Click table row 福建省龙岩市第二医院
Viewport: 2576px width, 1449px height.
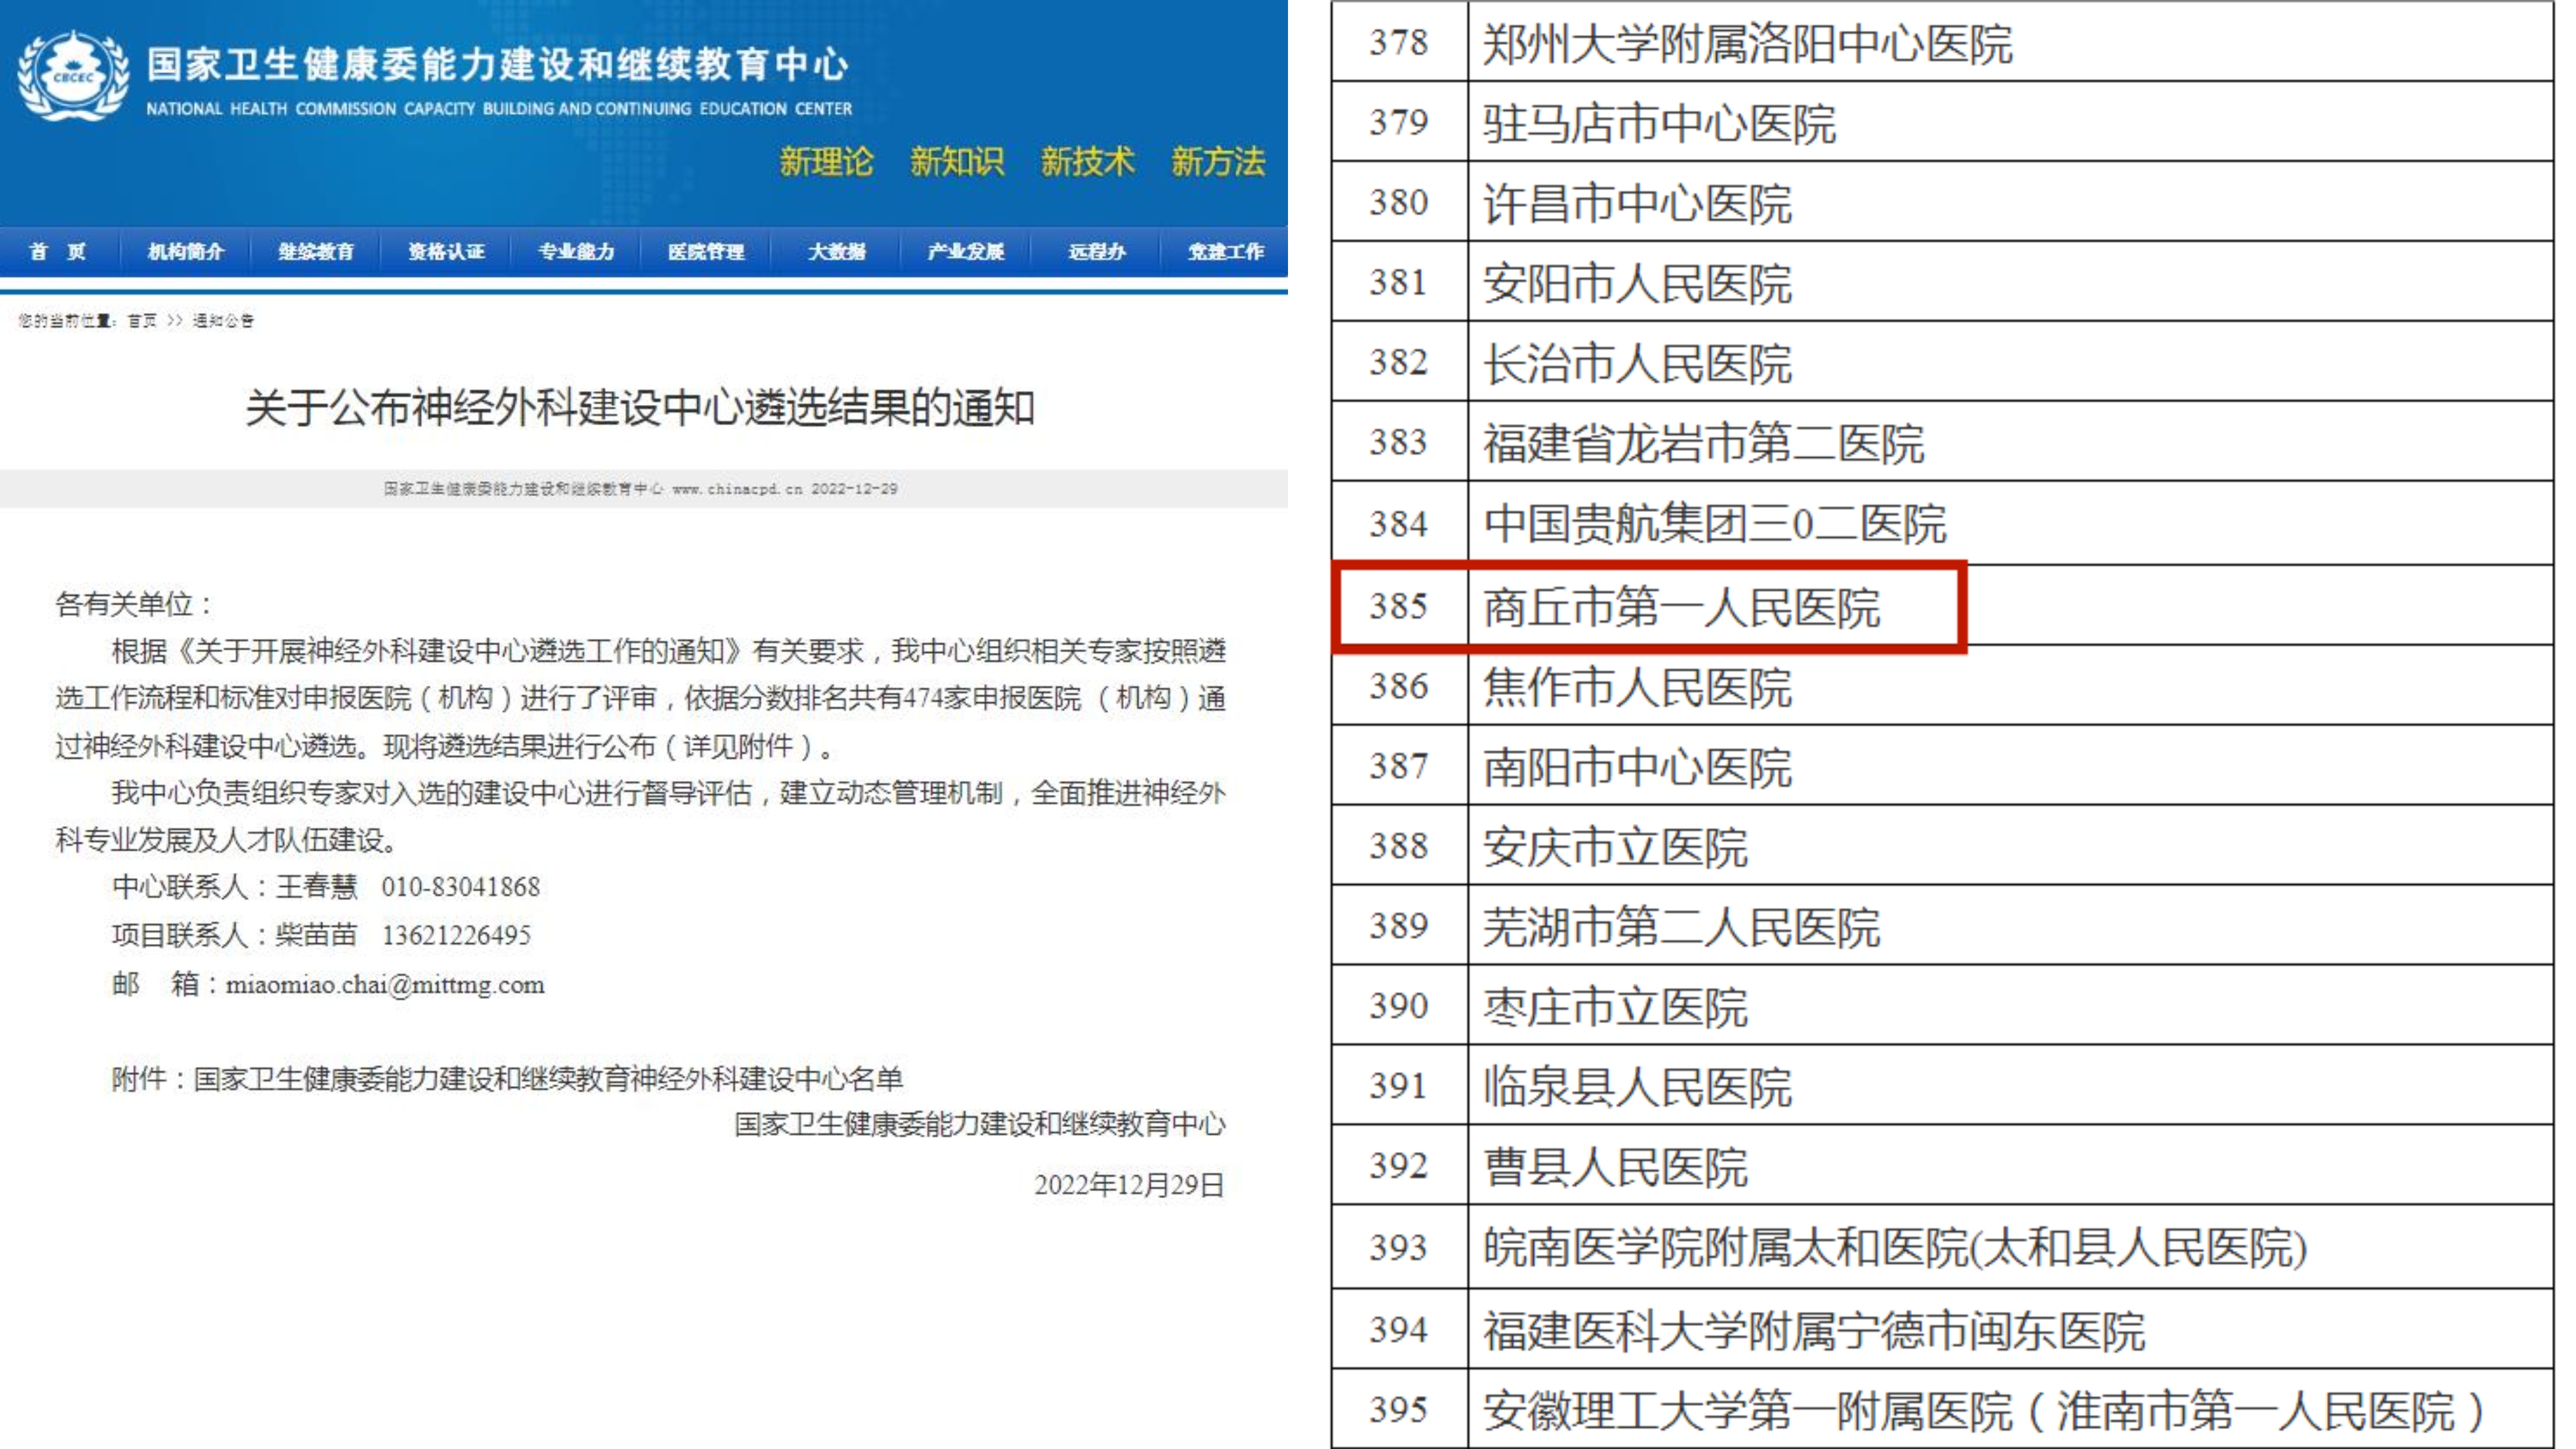(1942, 441)
